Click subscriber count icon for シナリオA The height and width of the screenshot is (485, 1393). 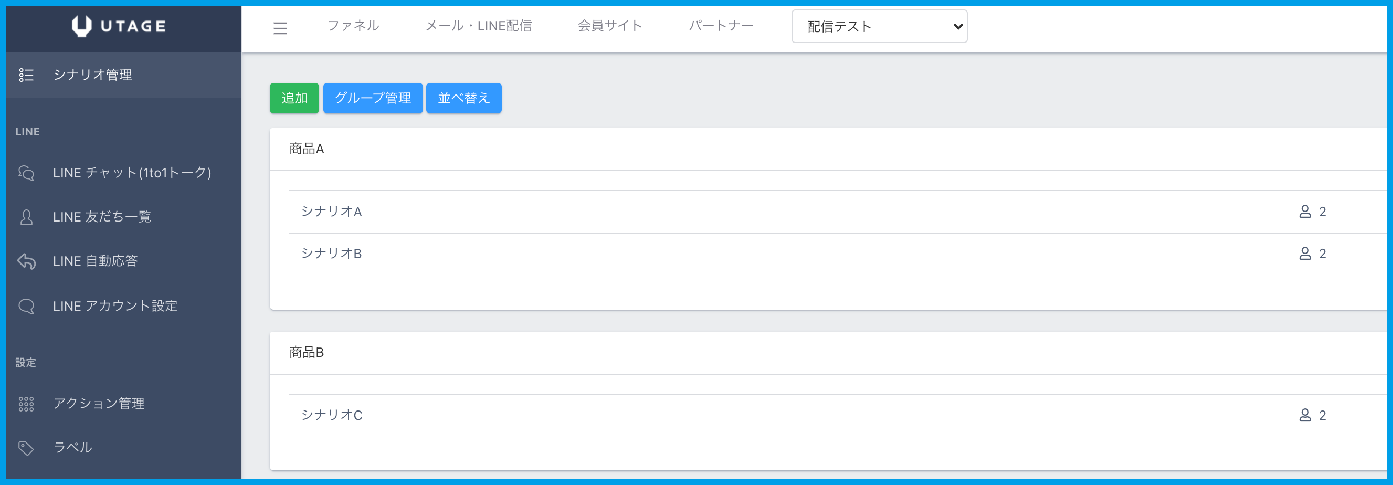click(x=1304, y=212)
